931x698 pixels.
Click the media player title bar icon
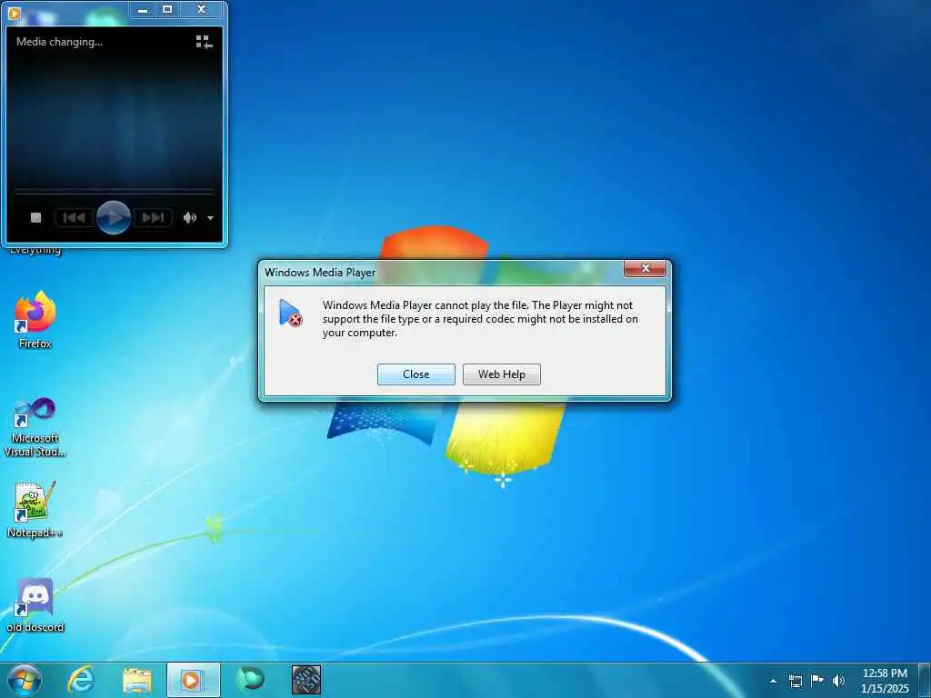(15, 12)
